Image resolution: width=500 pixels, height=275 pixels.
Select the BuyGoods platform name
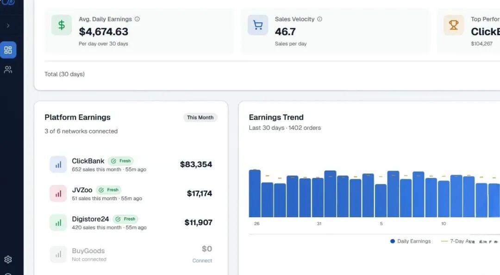88,251
